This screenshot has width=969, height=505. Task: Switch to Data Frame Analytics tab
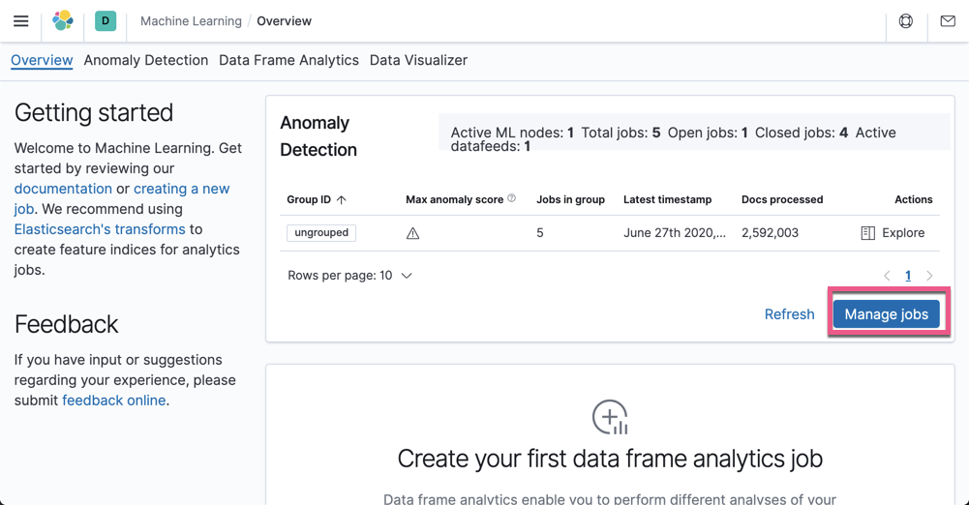[x=288, y=60]
